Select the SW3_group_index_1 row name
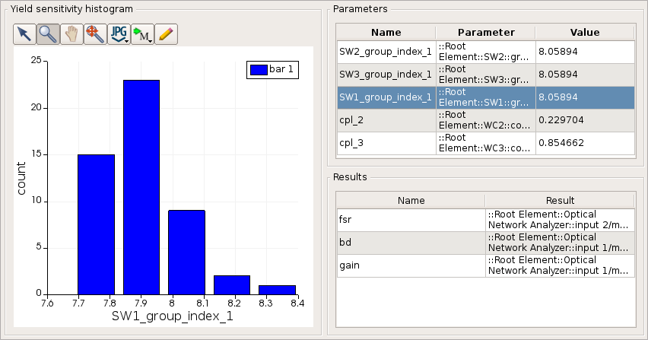The height and width of the screenshot is (340, 648). [x=385, y=75]
